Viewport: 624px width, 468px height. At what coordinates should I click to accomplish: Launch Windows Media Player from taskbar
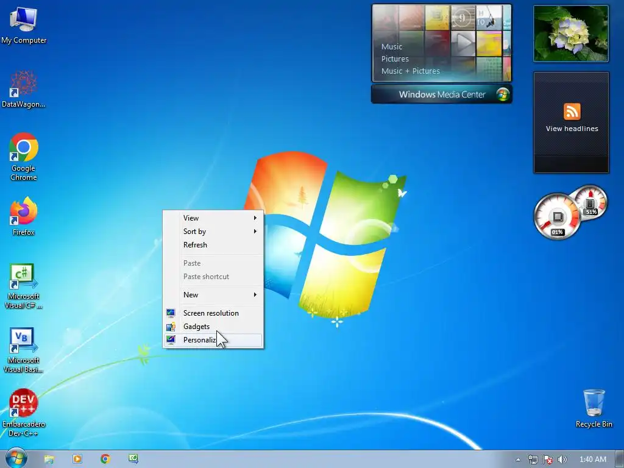[x=77, y=459]
